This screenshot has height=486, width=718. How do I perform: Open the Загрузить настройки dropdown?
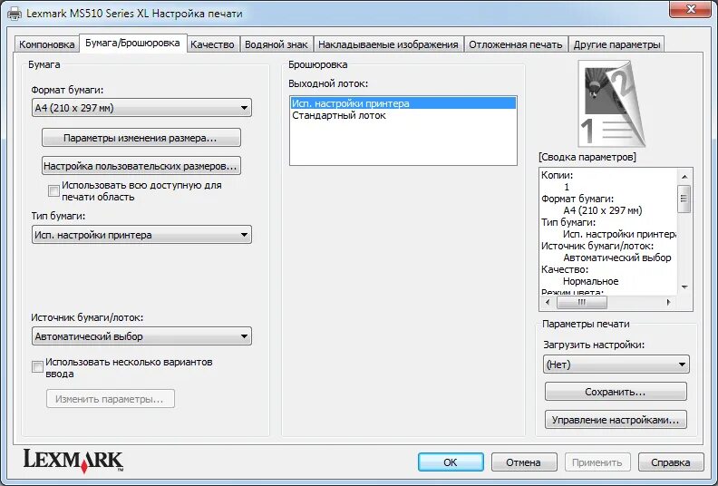616,364
